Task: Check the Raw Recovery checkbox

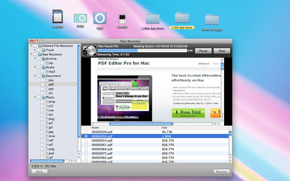Action: [x=35, y=54]
